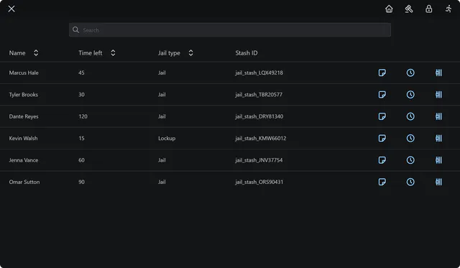Click the Lockup jail type cell
Image resolution: width=460 pixels, height=268 pixels.
[167, 139]
